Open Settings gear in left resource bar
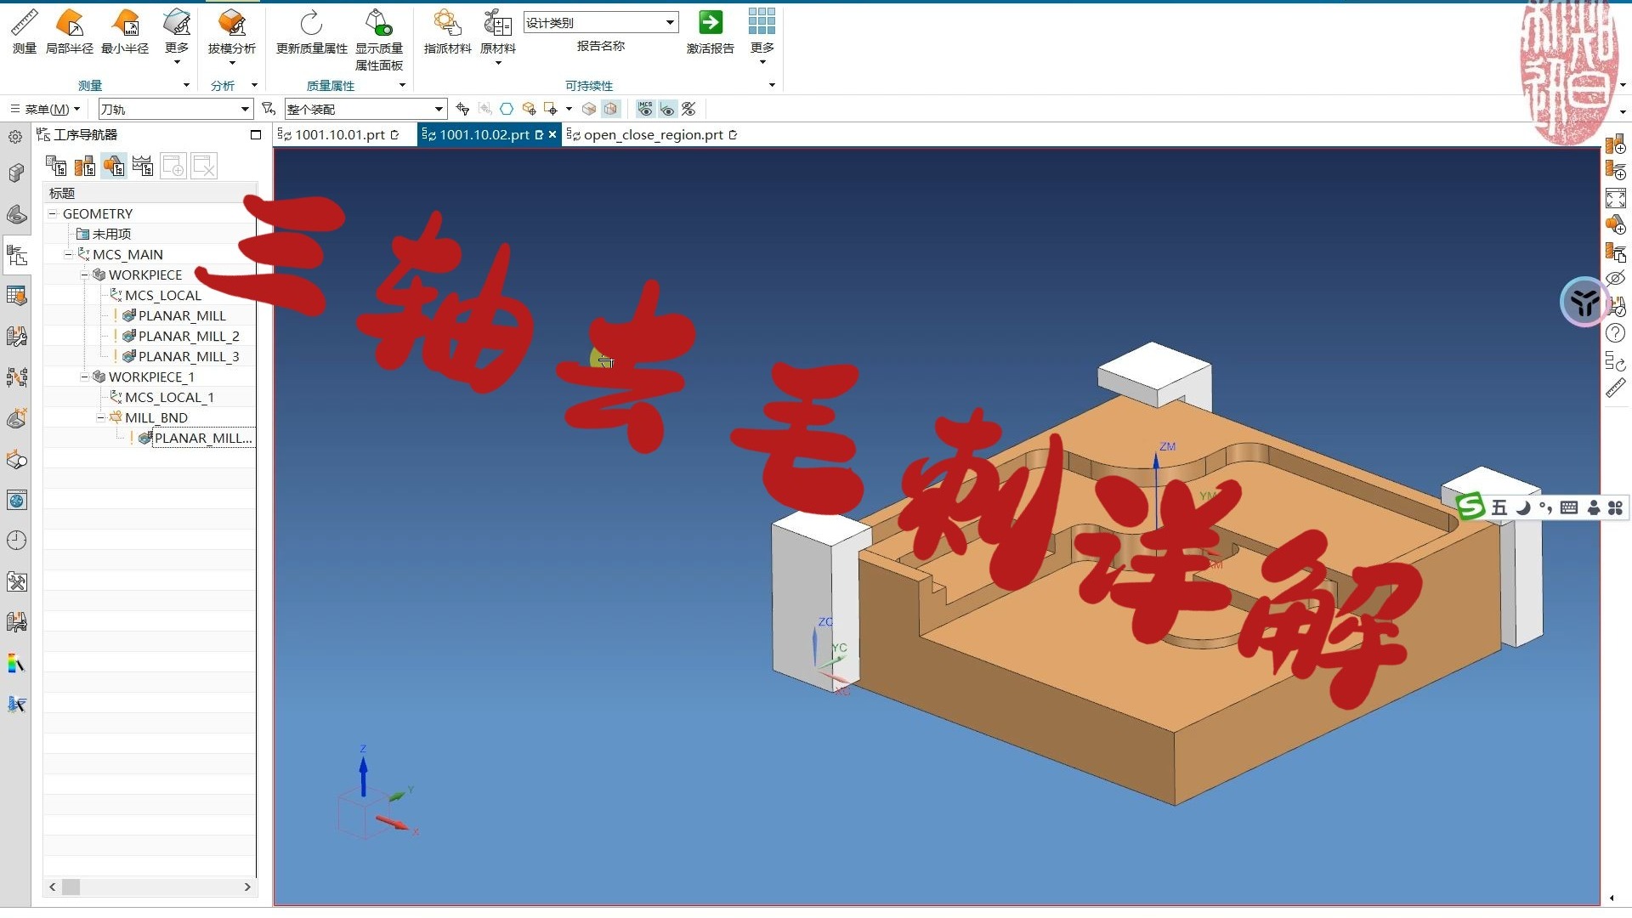 (x=15, y=137)
